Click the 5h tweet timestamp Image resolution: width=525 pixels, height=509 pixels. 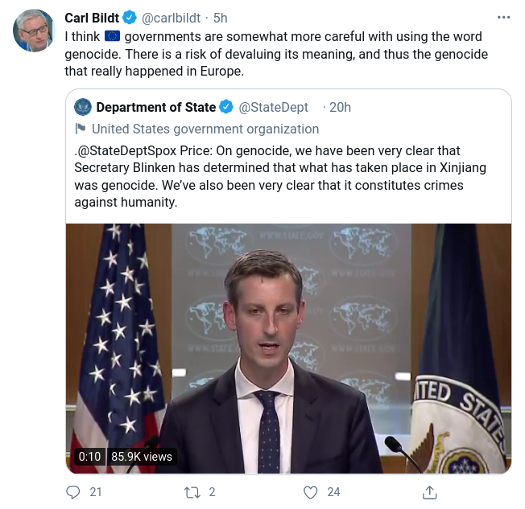(x=221, y=18)
